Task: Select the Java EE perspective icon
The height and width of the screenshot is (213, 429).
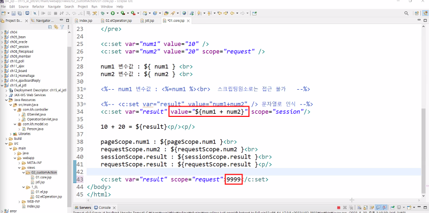Action: pyautogui.click(x=425, y=13)
